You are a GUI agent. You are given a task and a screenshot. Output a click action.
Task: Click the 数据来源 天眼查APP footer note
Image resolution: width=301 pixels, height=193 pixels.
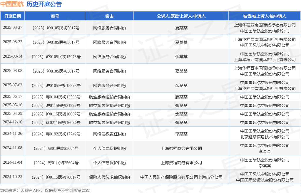coord(45,190)
